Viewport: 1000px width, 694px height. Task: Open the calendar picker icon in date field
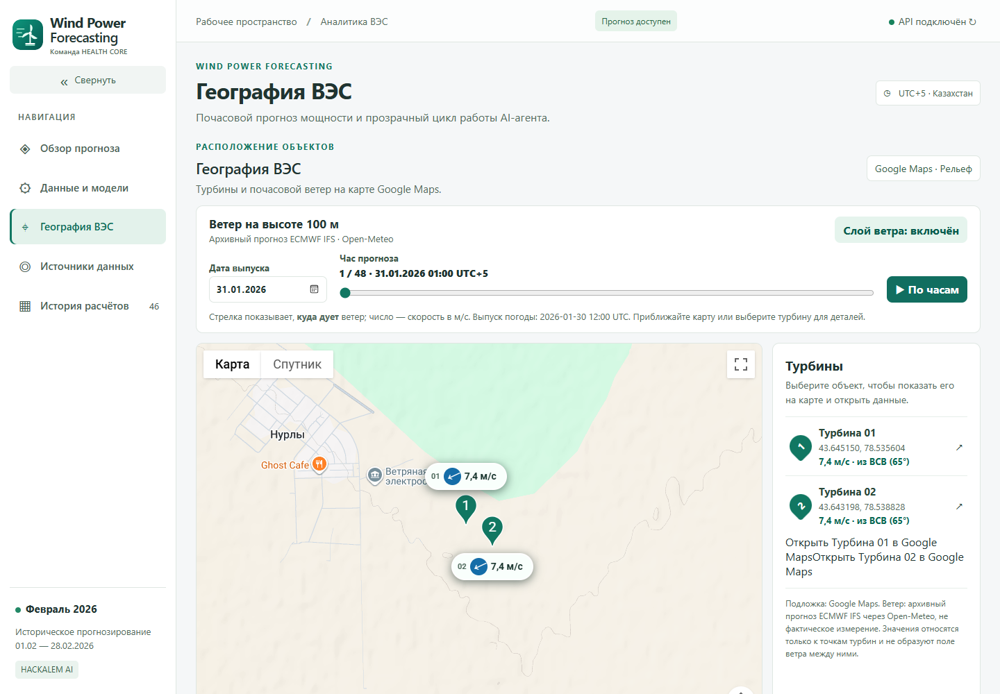point(314,289)
